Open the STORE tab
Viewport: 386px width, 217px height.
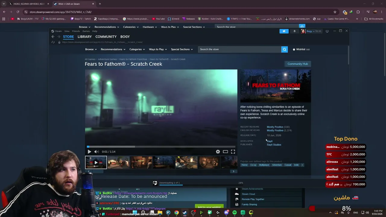68,37
